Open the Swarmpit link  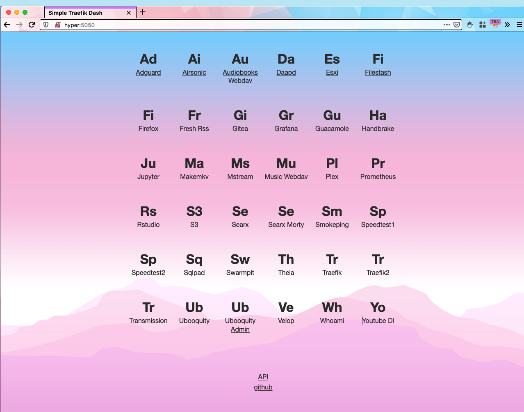[240, 272]
